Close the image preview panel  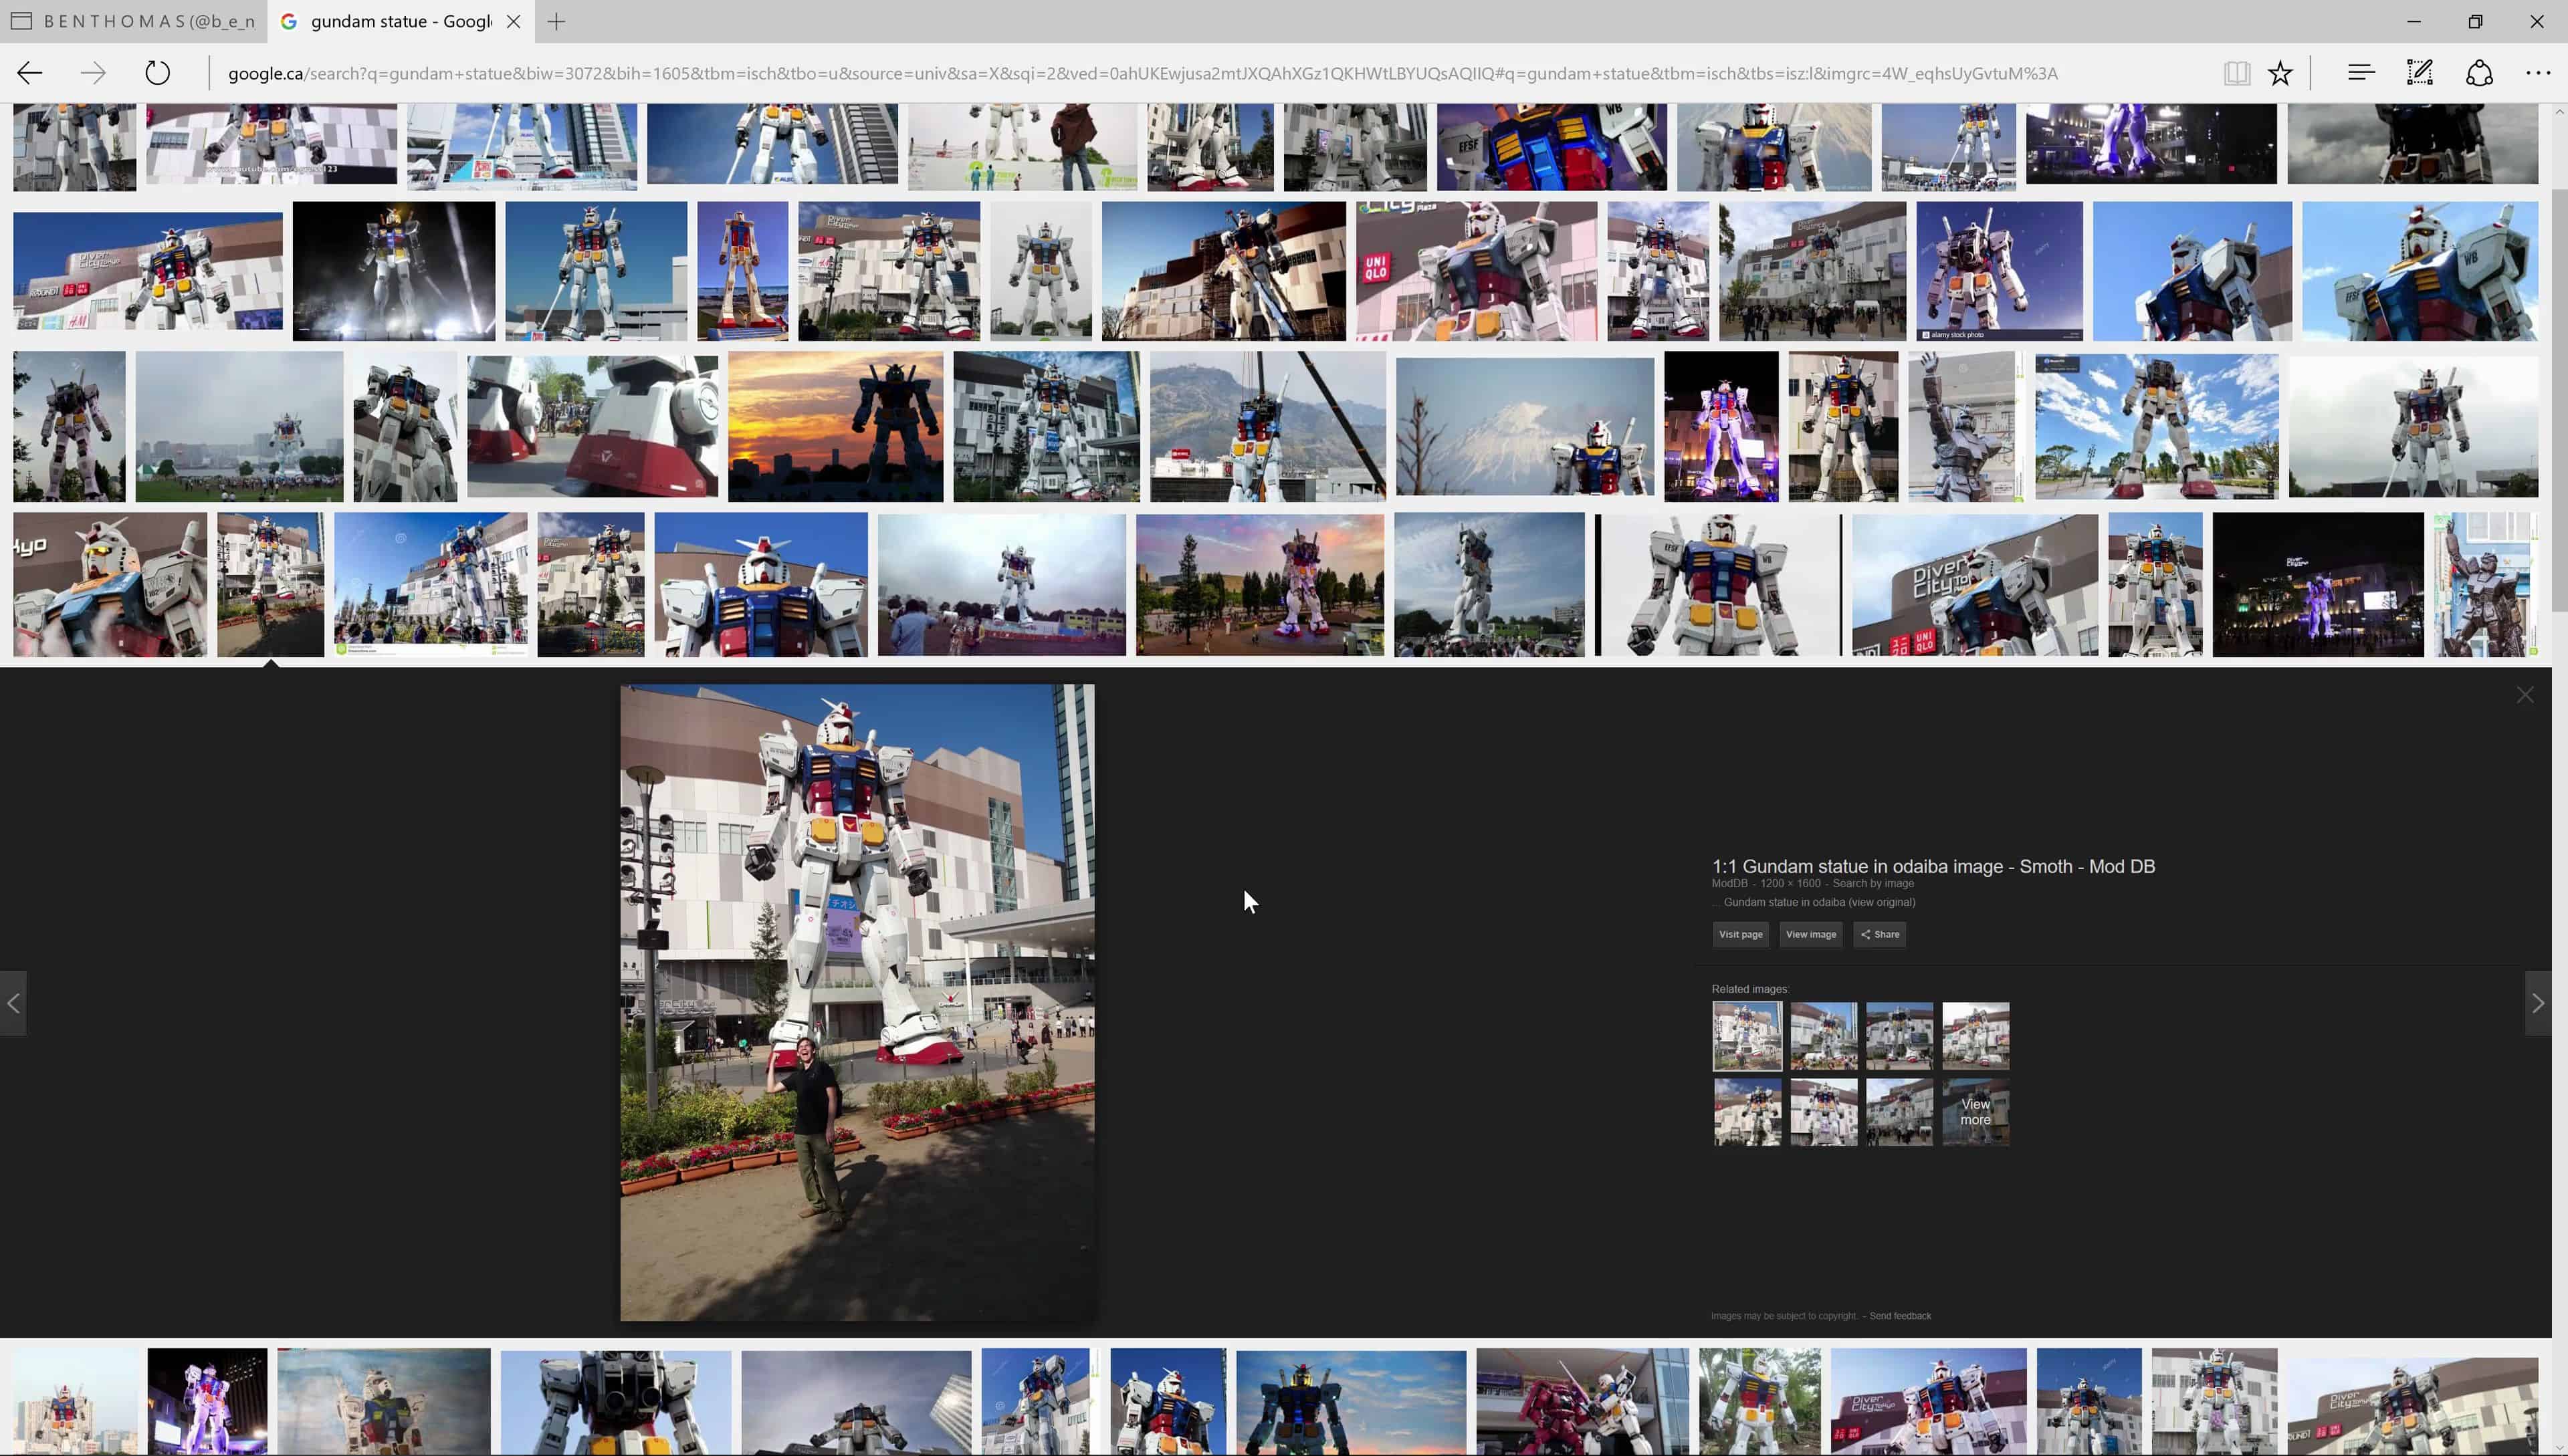pyautogui.click(x=2525, y=695)
